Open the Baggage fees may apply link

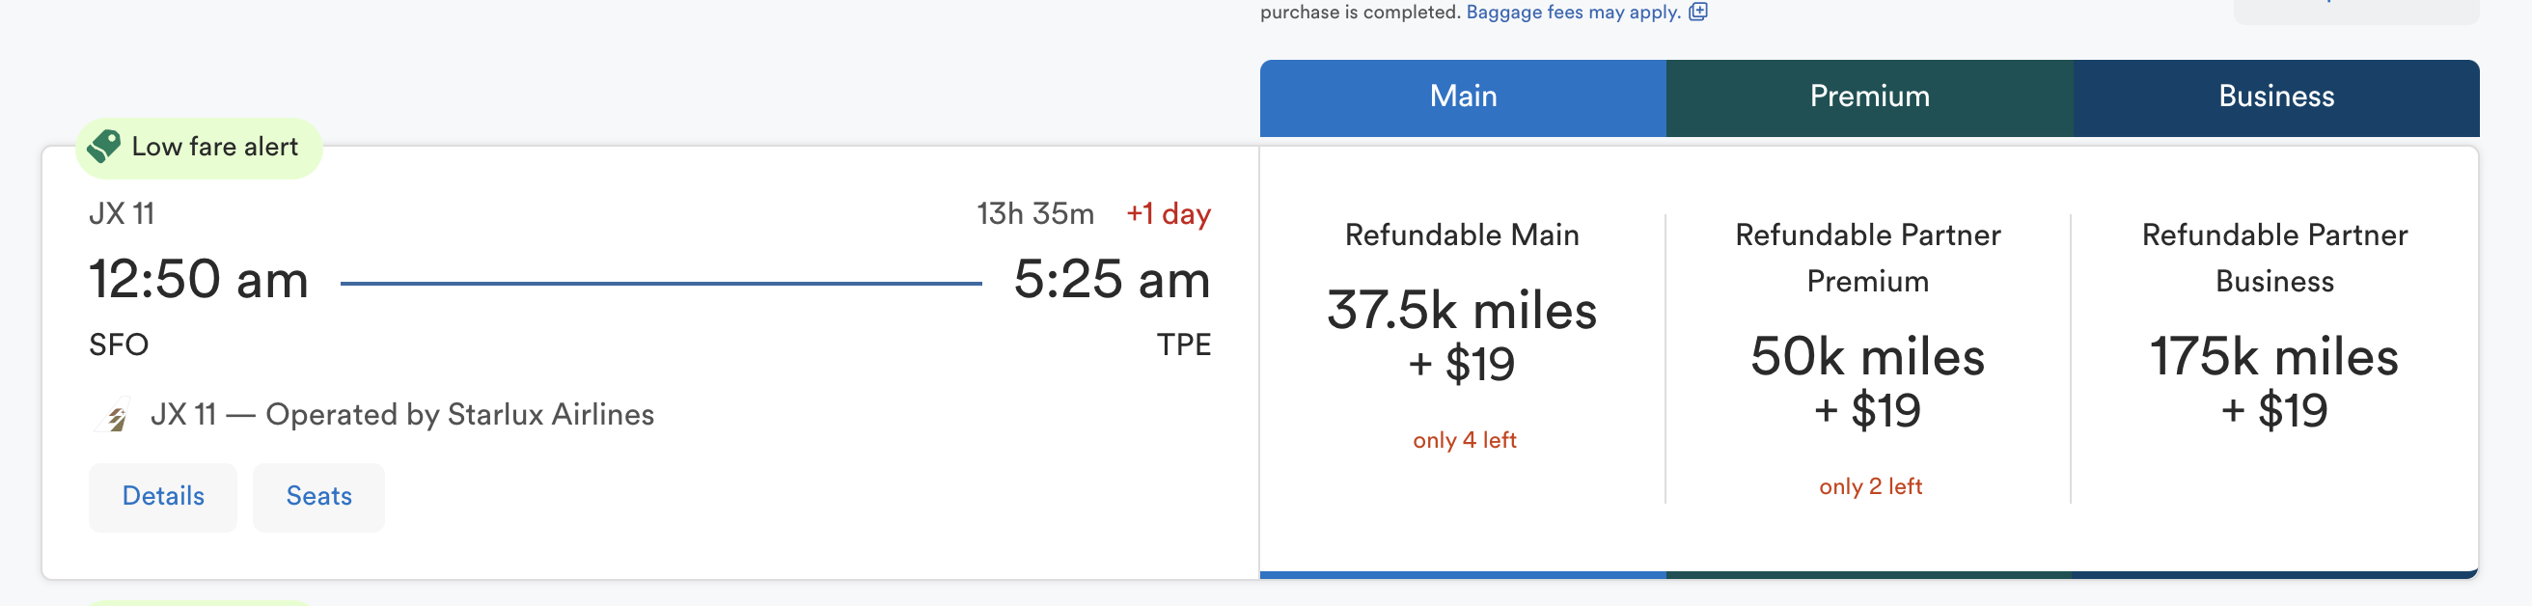click(x=1573, y=12)
